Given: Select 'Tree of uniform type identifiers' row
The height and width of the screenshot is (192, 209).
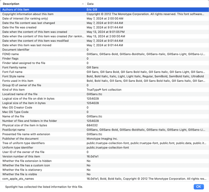Looking at the screenshot, I should click(104, 143).
